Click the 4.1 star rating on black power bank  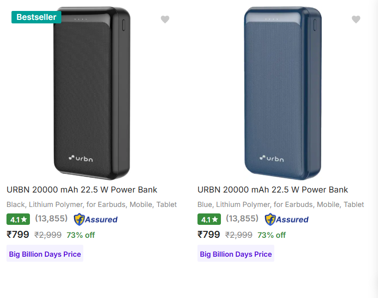18,219
